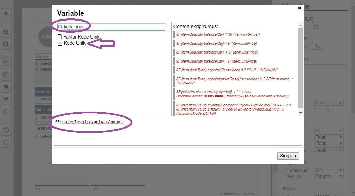Click the Simpan button
This screenshot has width=355, height=196.
point(288,156)
